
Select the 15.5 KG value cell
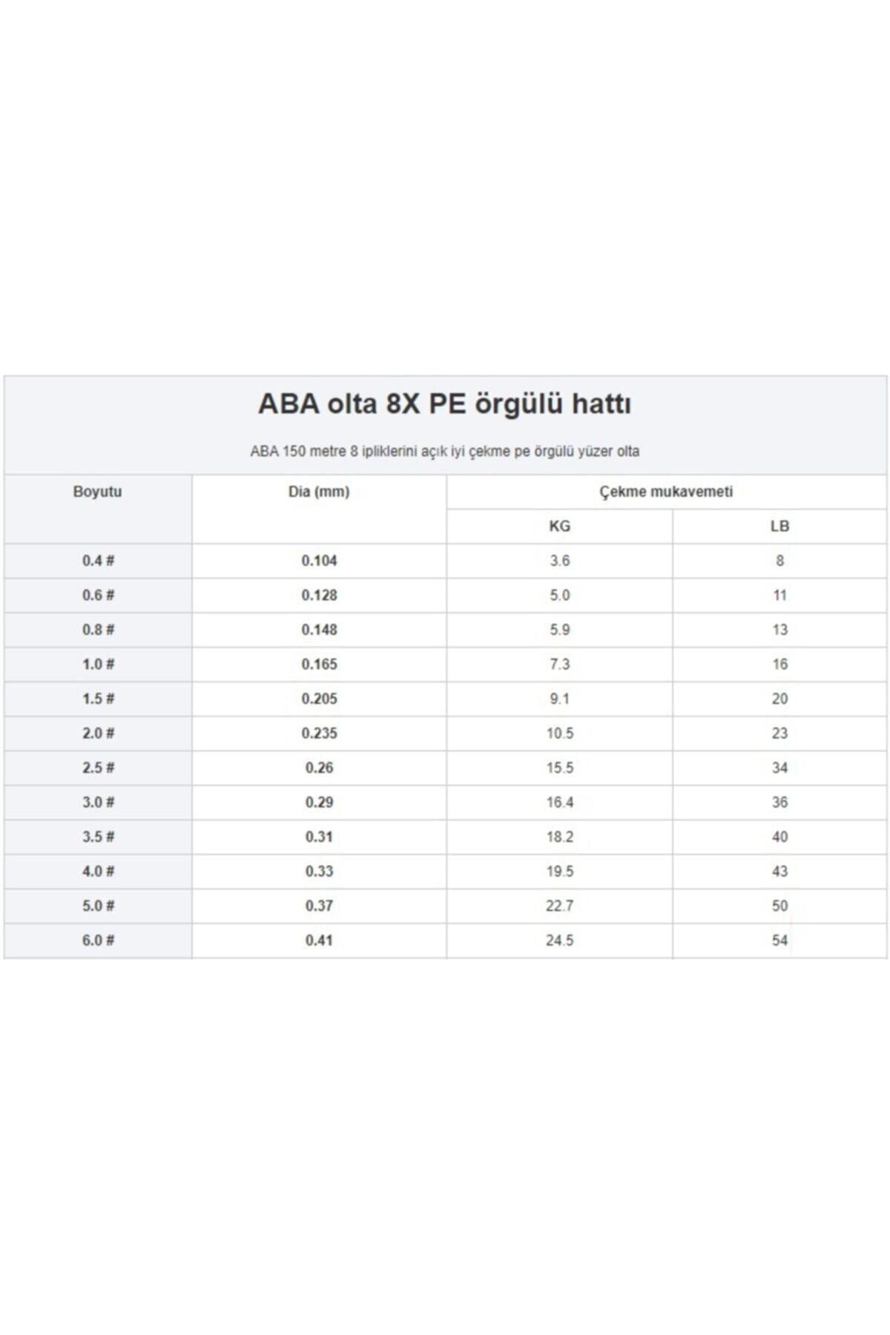pos(559,768)
